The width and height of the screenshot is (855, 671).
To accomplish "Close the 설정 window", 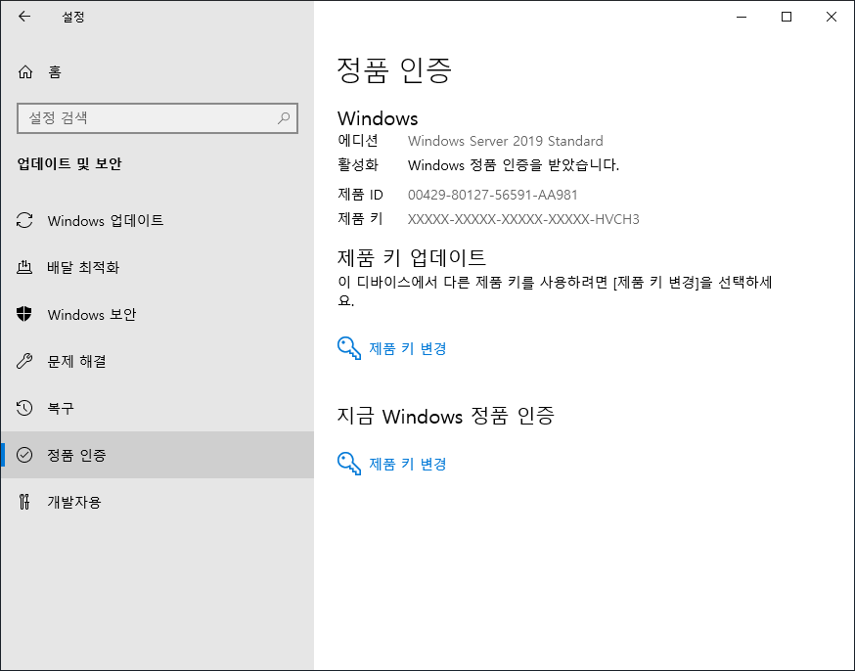I will tap(831, 17).
